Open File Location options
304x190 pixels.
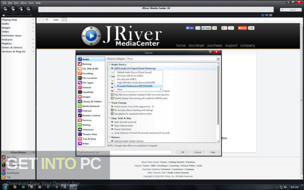coord(89,78)
